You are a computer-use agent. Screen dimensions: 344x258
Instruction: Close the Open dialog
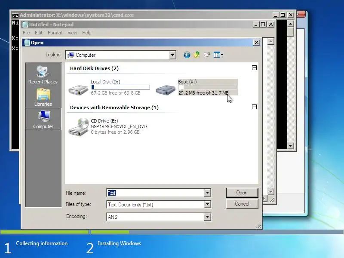(256, 42)
